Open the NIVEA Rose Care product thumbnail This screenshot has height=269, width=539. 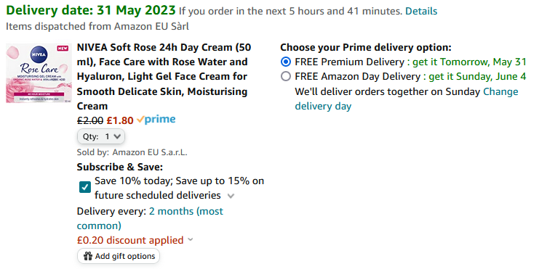coord(39,73)
